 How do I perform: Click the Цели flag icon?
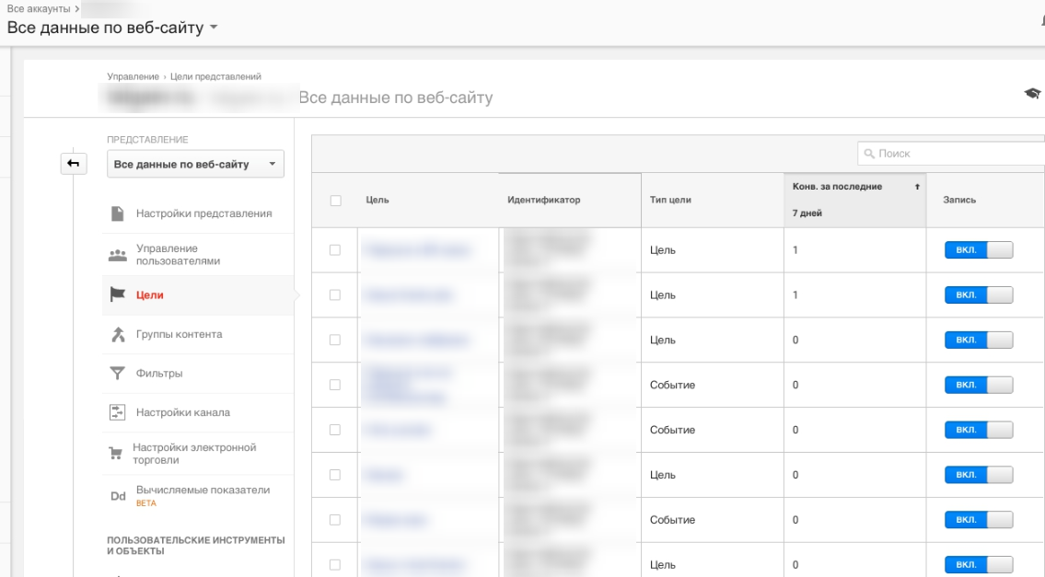point(117,294)
